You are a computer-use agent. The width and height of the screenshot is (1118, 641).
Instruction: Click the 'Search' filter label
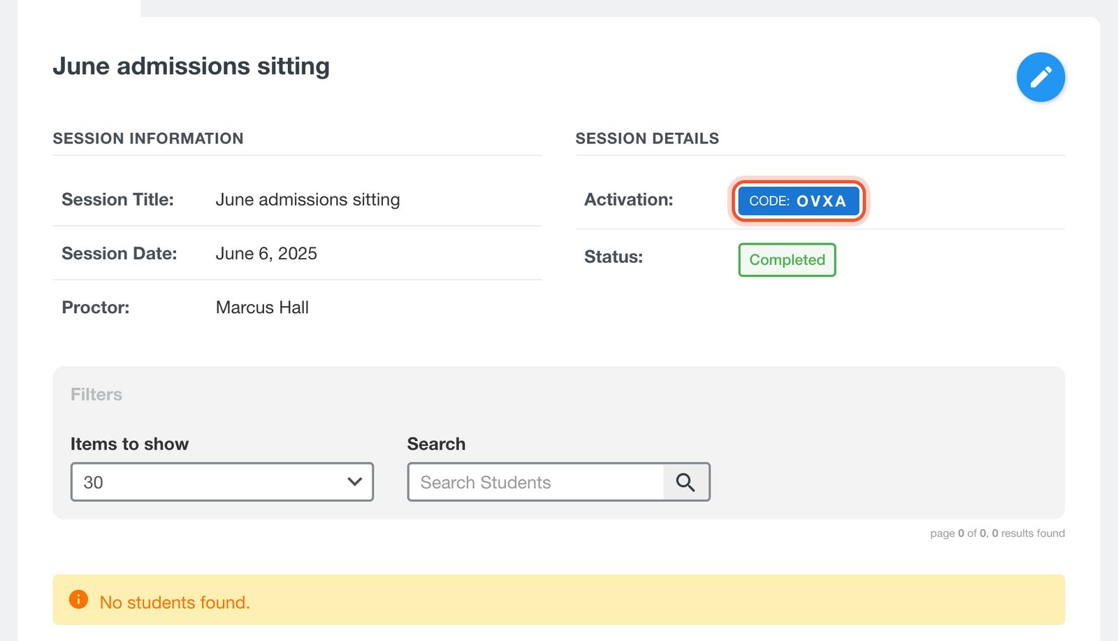tap(437, 445)
